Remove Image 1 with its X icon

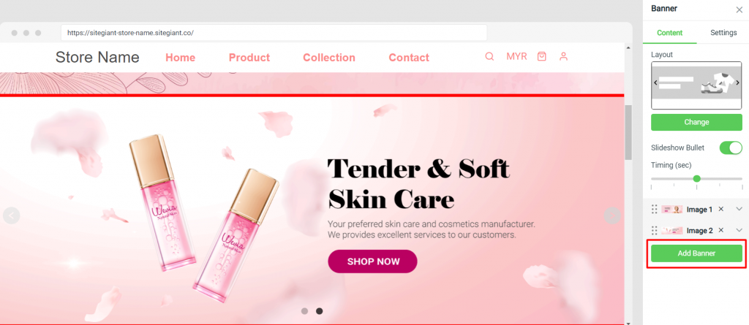point(721,209)
